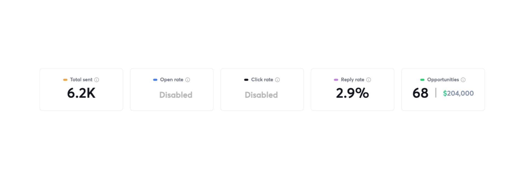Select the green Opportunities color indicator
The height and width of the screenshot is (190, 524).
click(x=422, y=80)
